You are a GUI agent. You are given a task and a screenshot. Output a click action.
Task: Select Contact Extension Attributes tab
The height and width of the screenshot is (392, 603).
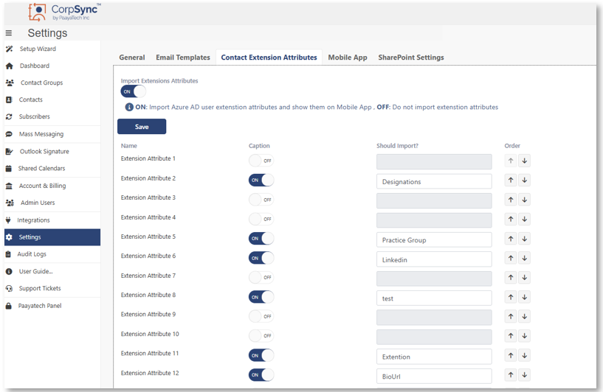[269, 57]
